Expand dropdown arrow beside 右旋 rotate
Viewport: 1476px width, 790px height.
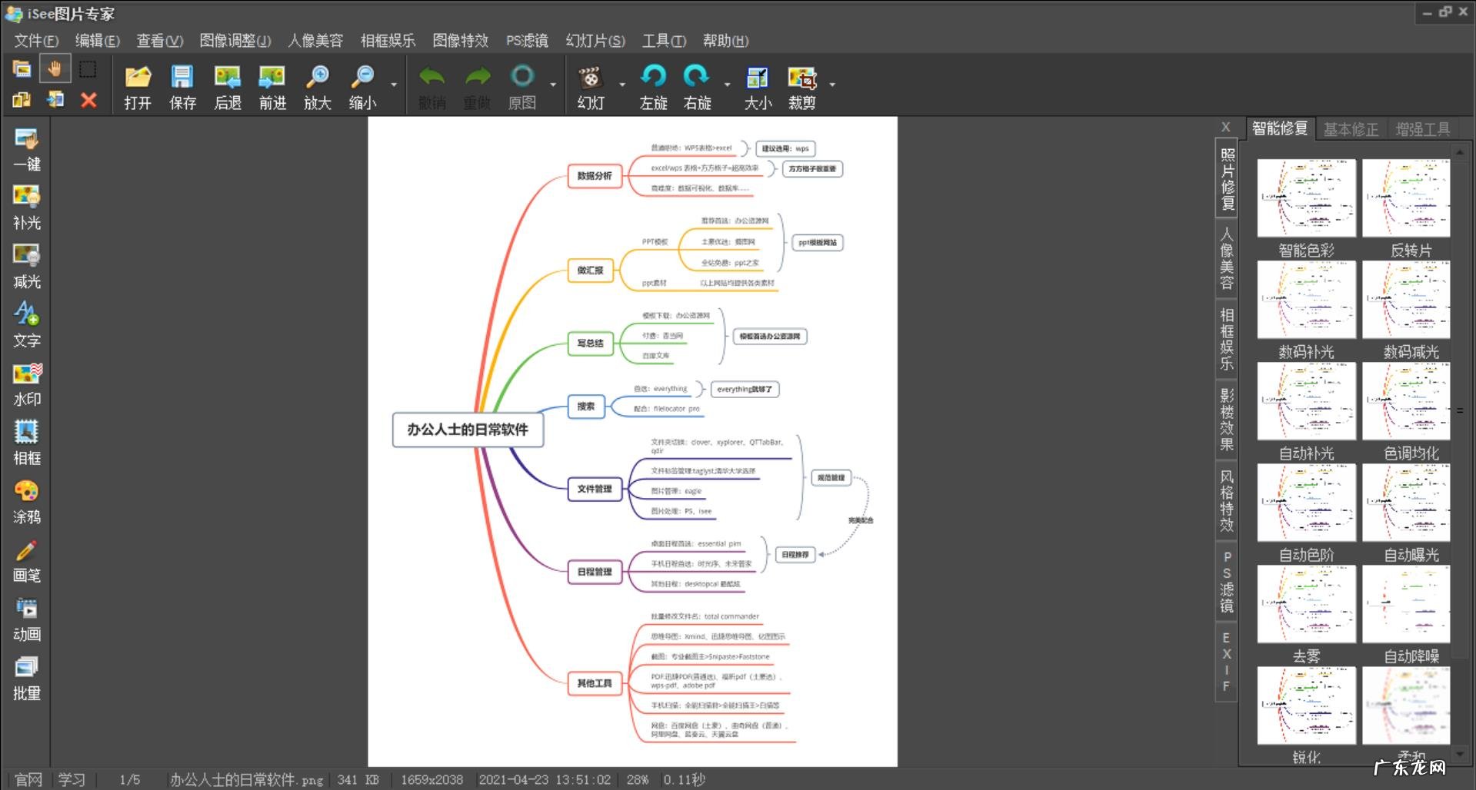coord(727,85)
